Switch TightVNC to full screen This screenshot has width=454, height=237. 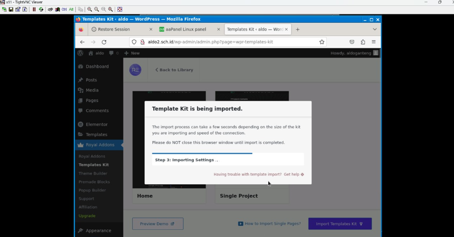tap(120, 9)
